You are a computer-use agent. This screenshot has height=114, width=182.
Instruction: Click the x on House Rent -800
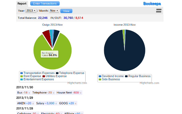[80, 93]
